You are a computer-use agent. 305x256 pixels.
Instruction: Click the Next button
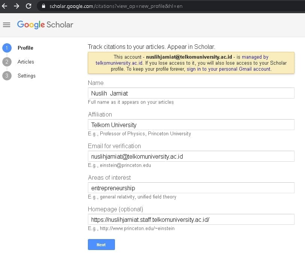(x=101, y=244)
